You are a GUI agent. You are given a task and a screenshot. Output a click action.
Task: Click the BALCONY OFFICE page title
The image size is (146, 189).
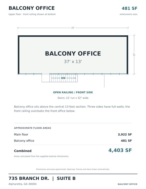[32, 8]
